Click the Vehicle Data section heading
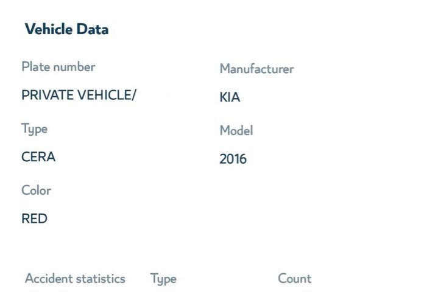Screen dimensions: 424x300 pyautogui.click(x=66, y=29)
